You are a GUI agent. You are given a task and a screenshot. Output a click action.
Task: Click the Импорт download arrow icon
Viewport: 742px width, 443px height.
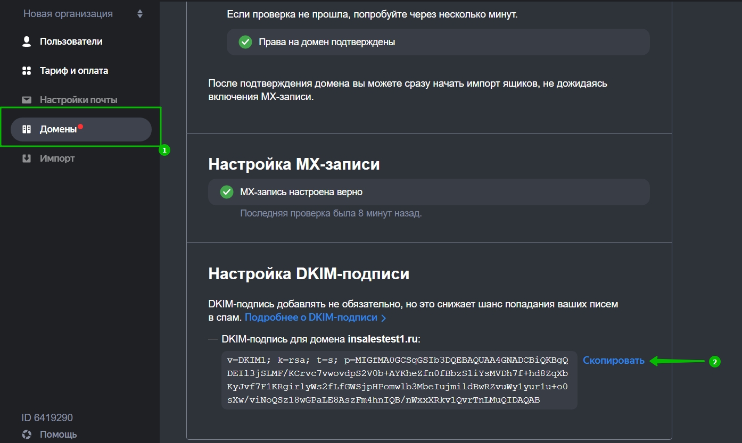coord(27,158)
